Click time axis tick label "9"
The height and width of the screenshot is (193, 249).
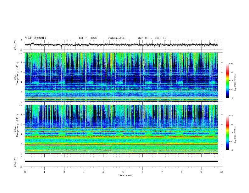201,172
